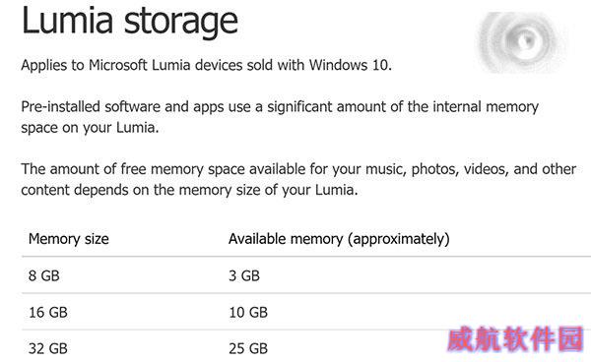The width and height of the screenshot is (591, 362).
Task: Click the 8 GB memory size cell
Action: [x=44, y=275]
